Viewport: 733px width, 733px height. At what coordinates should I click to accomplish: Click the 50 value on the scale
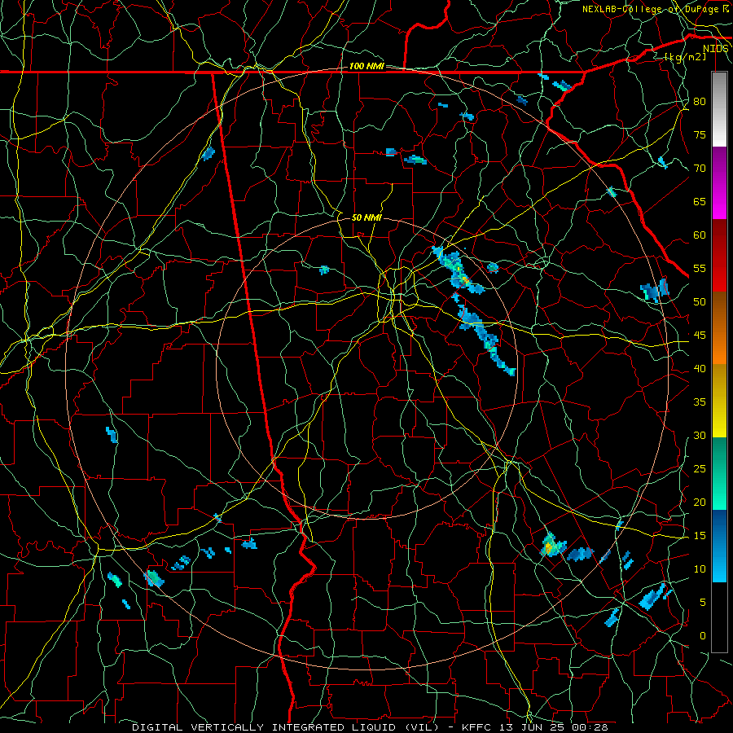tap(700, 302)
